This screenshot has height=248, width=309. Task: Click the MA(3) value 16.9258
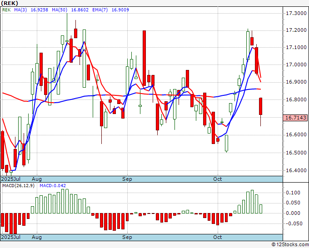tap(40, 10)
